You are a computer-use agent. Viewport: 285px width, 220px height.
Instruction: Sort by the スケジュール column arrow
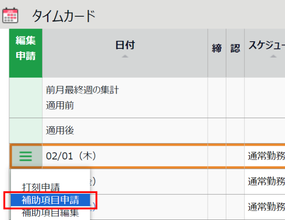(x=273, y=56)
